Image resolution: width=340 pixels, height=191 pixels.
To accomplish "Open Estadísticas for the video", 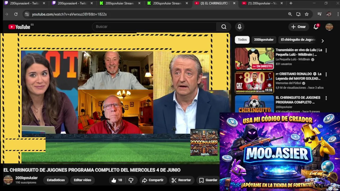I will click(x=56, y=180).
